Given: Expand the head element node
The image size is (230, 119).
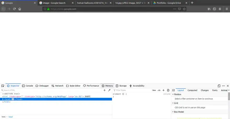Looking at the screenshot, I should (x=3, y=99).
